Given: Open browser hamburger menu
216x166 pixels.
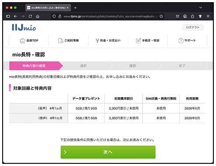Looking at the screenshot, I should 208,16.
